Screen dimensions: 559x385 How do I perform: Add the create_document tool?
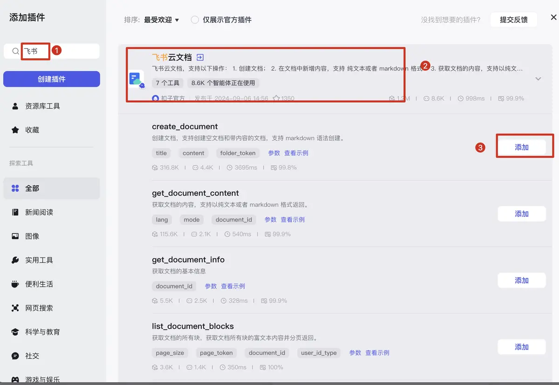[522, 147]
